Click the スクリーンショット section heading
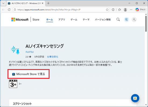 [22, 104]
